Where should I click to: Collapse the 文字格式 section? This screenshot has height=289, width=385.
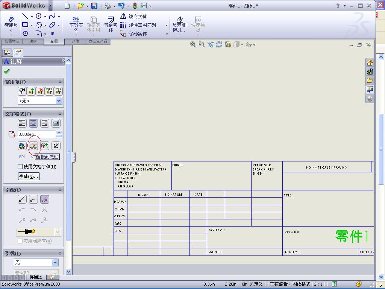click(x=60, y=114)
